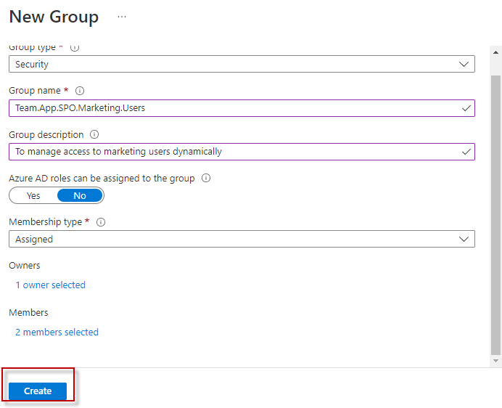Open the 1 owner selected link

click(50, 285)
